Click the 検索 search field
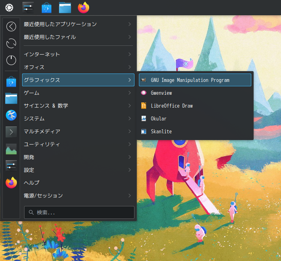The width and height of the screenshot is (281, 261). click(79, 212)
